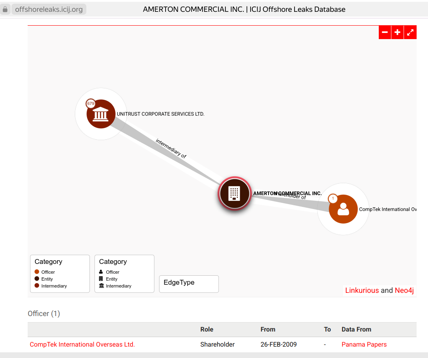The width and height of the screenshot is (428, 358).
Task: Click the Entity building icon in icon legend
Action: click(101, 279)
